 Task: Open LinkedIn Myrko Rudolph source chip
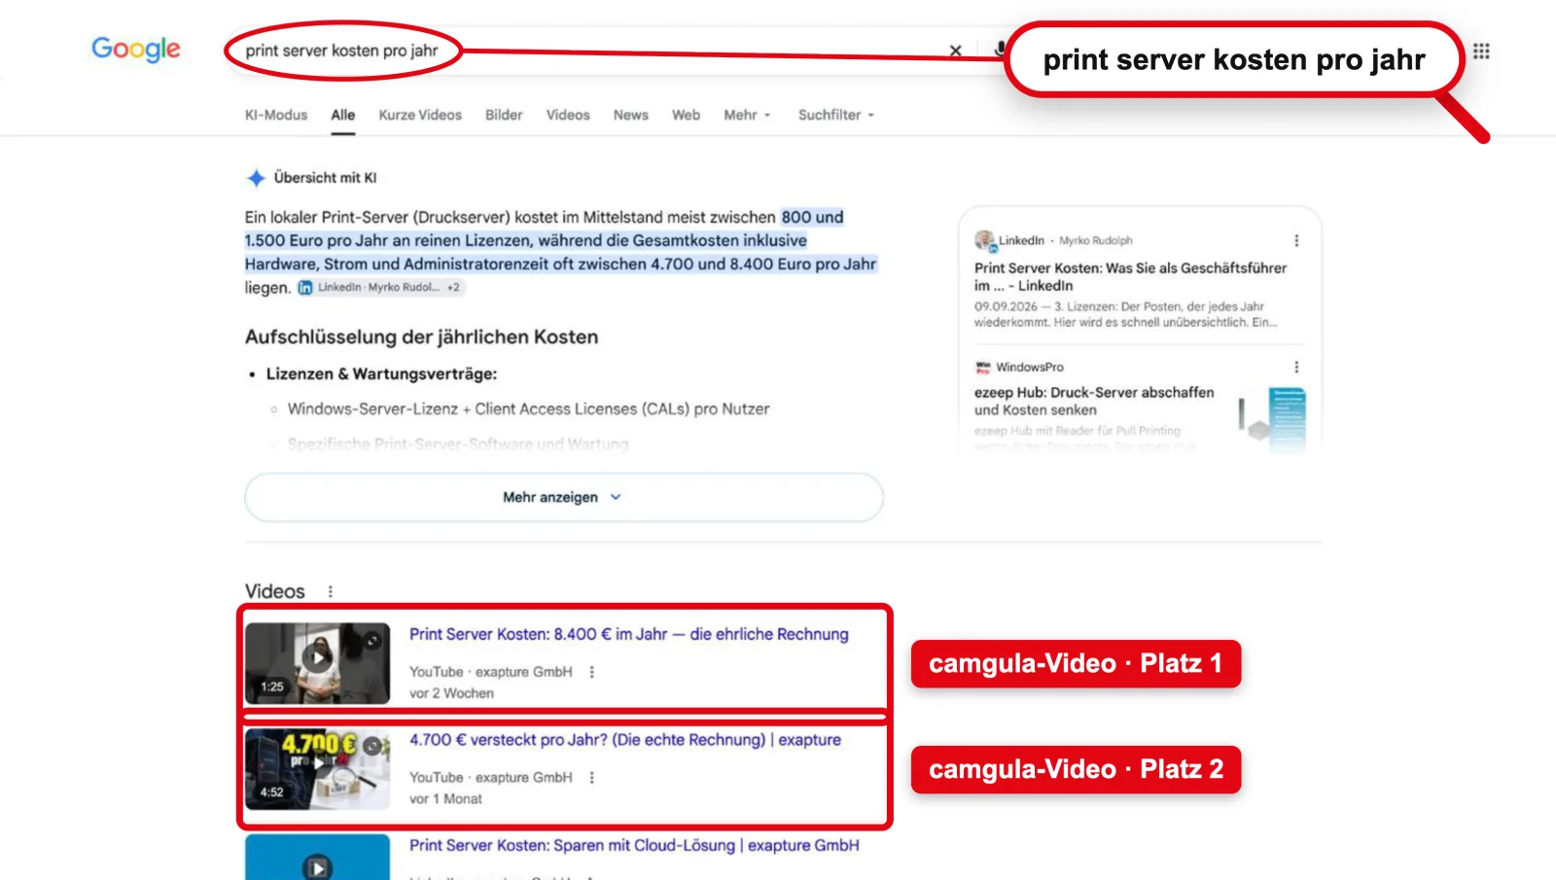click(369, 288)
